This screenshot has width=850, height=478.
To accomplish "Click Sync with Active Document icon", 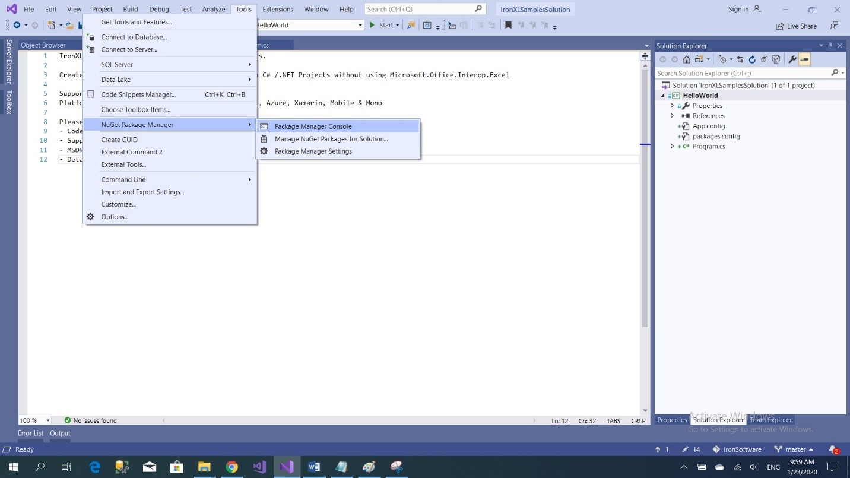I will (x=741, y=59).
